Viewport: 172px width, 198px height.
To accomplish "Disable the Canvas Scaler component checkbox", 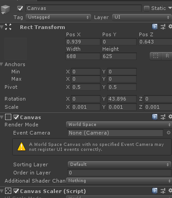I will click(16, 191).
